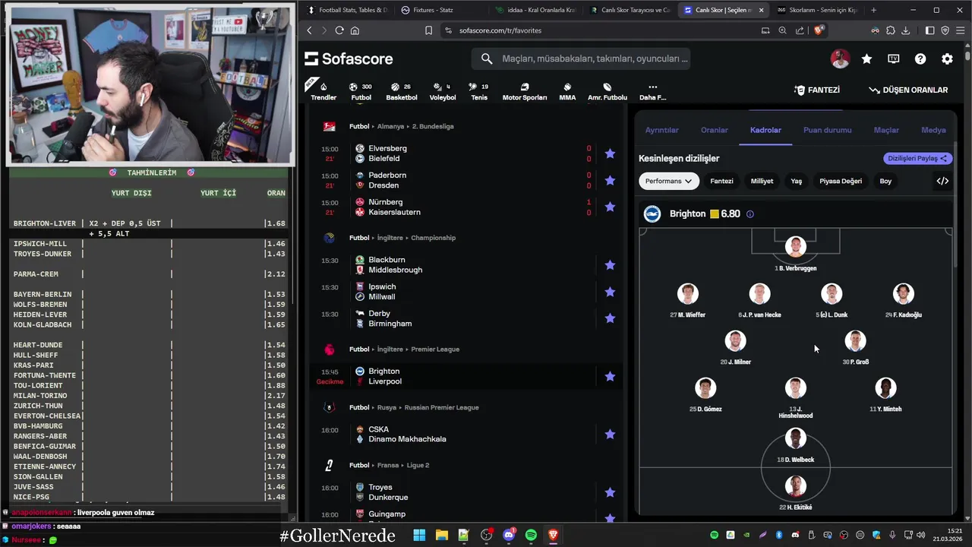The height and width of the screenshot is (547, 972).
Task: Open the help question mark icon
Action: click(x=920, y=58)
